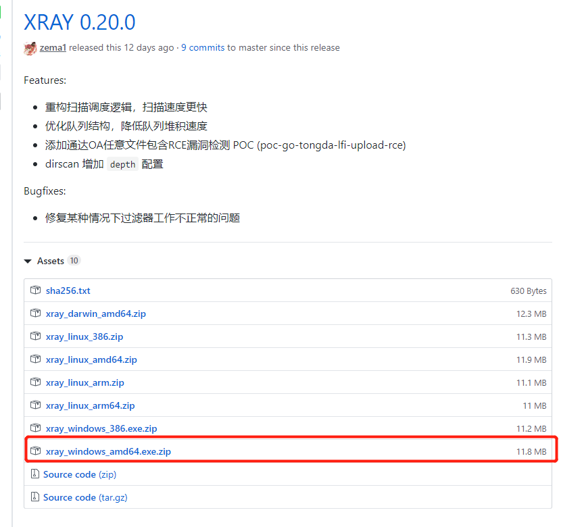584x527 pixels.
Task: Collapse the Assets section triangle
Action: point(28,261)
